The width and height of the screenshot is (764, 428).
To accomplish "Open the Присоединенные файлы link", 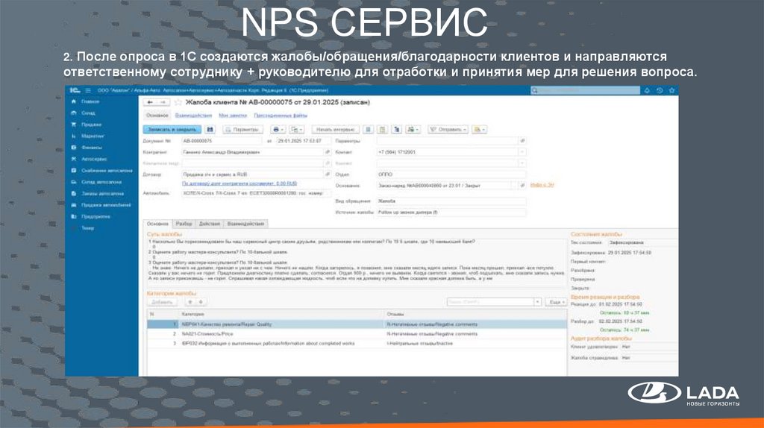I will [x=281, y=116].
